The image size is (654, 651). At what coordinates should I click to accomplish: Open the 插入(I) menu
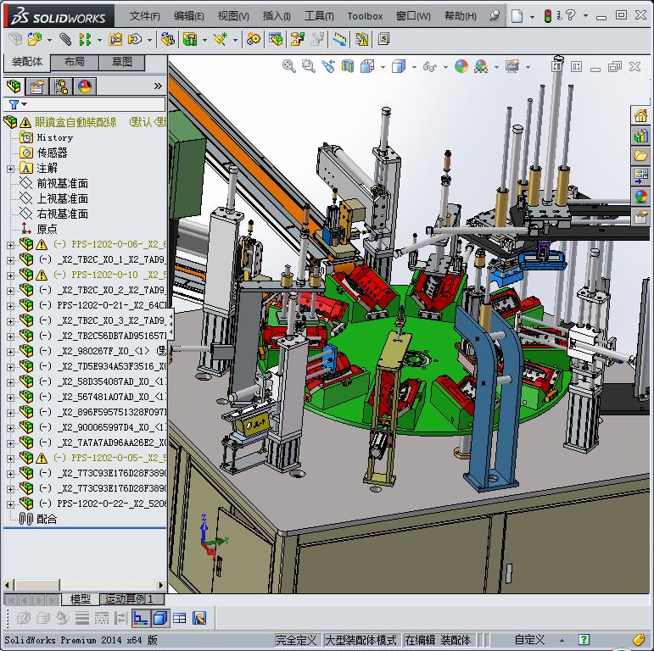pos(277,16)
